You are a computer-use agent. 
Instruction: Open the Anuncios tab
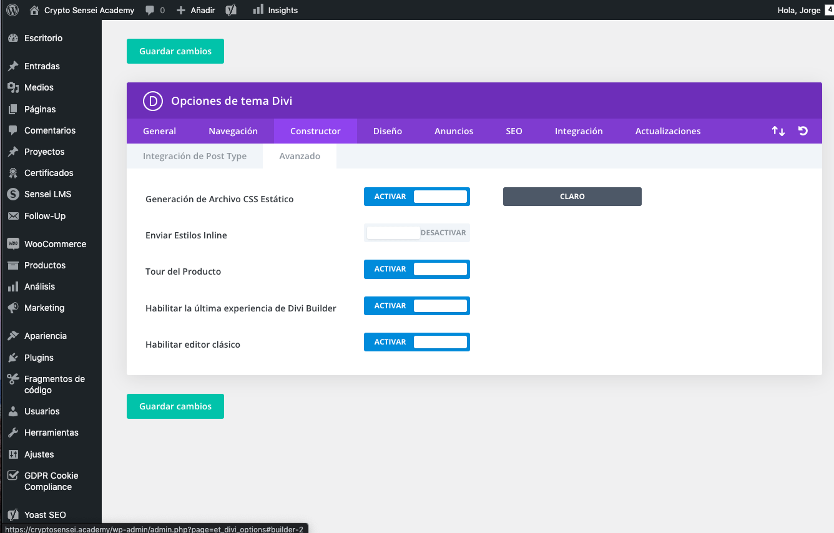pyautogui.click(x=454, y=131)
